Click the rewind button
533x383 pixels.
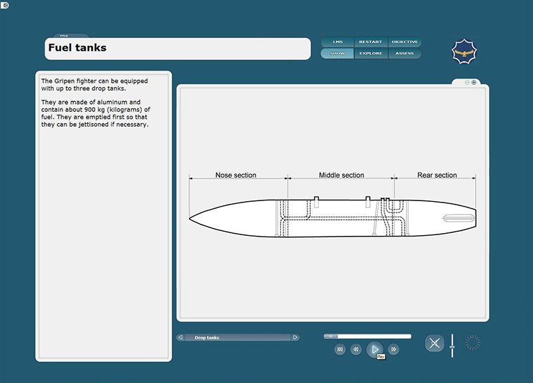click(x=356, y=349)
